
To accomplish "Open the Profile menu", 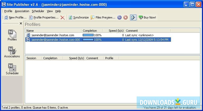I will tap(8, 11).
